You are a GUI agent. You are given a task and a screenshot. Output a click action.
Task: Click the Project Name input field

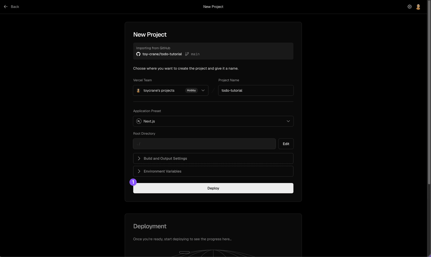256,90
